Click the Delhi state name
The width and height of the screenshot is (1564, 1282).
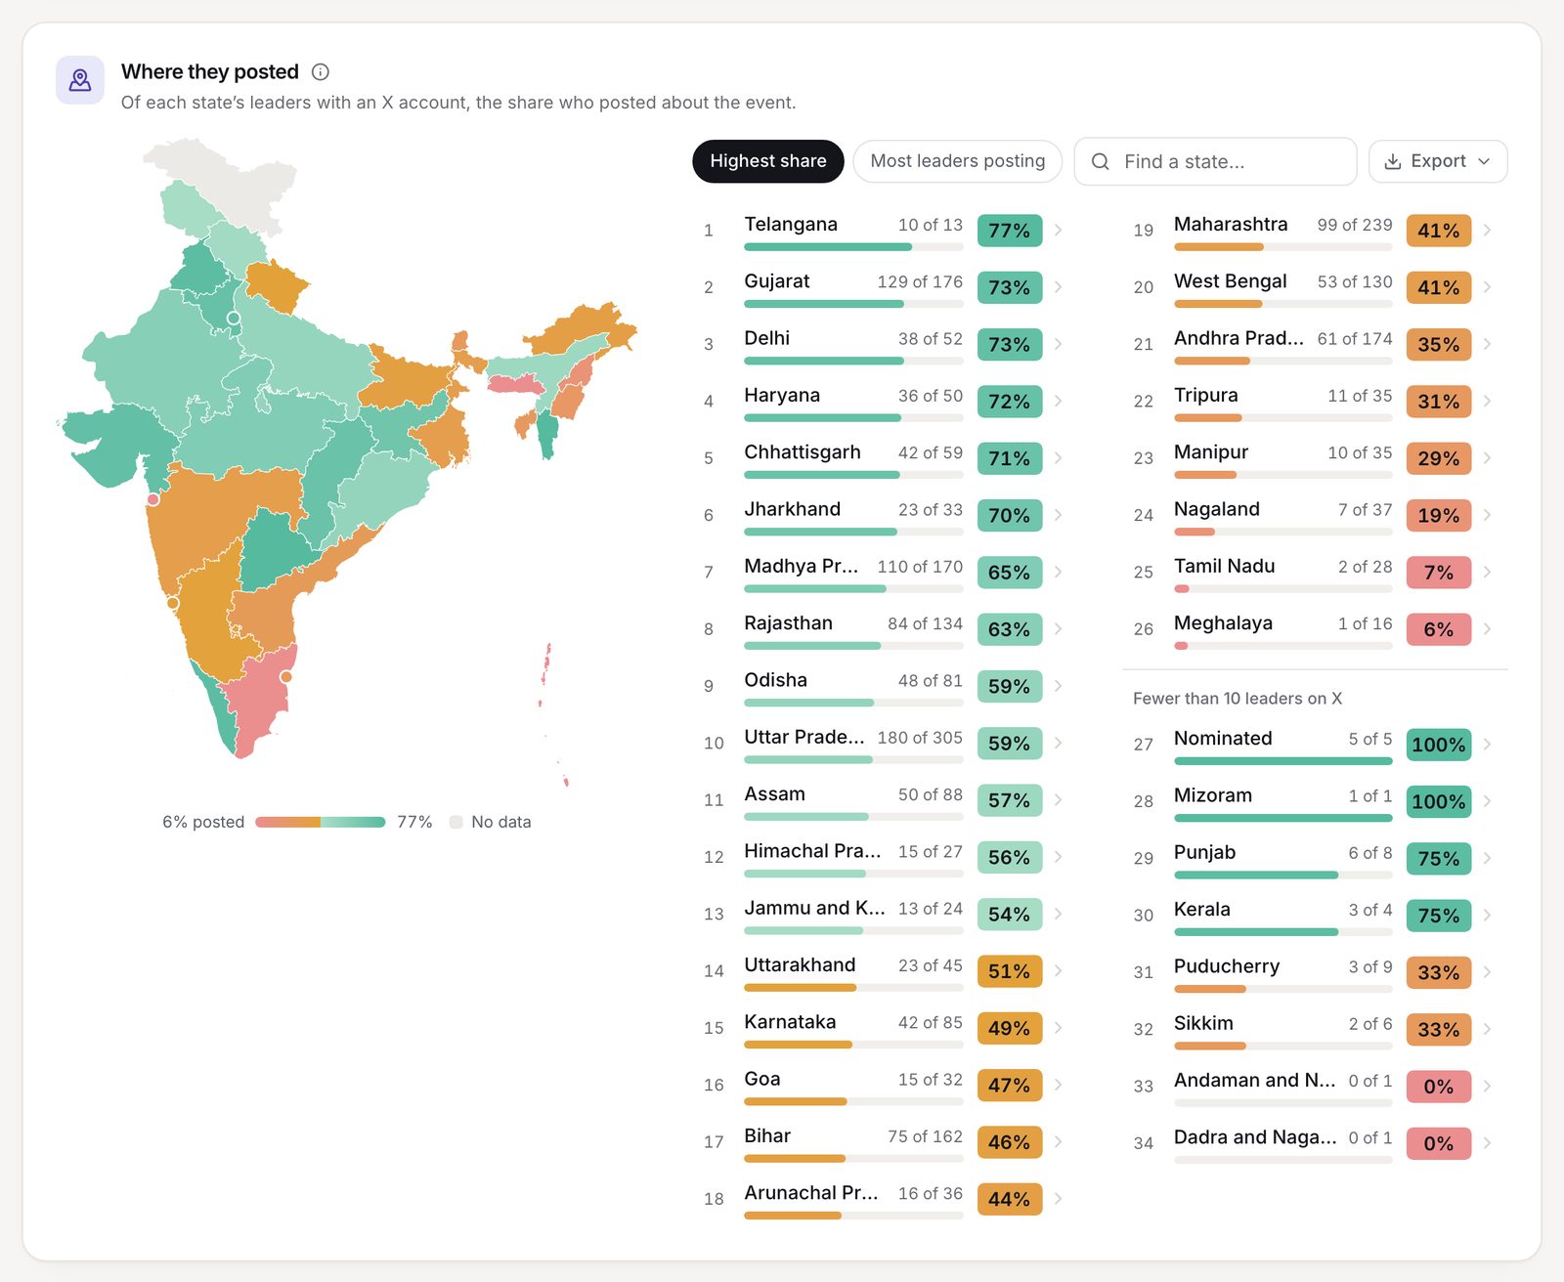click(767, 338)
